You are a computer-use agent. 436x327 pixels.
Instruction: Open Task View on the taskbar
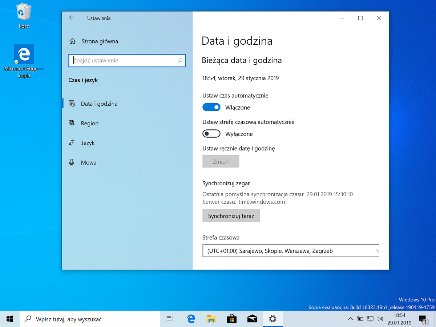(x=170, y=319)
